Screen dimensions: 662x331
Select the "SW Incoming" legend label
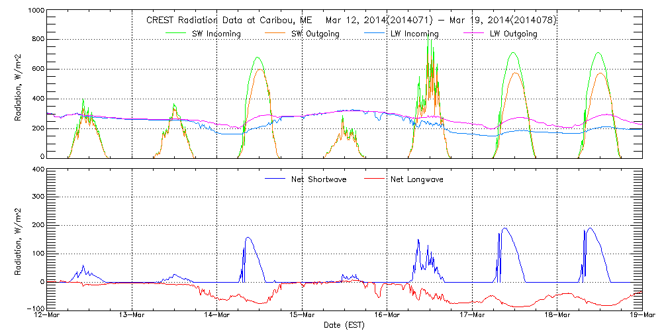[216, 34]
